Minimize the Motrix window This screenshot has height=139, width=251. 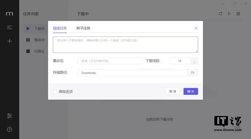(x=223, y=4)
